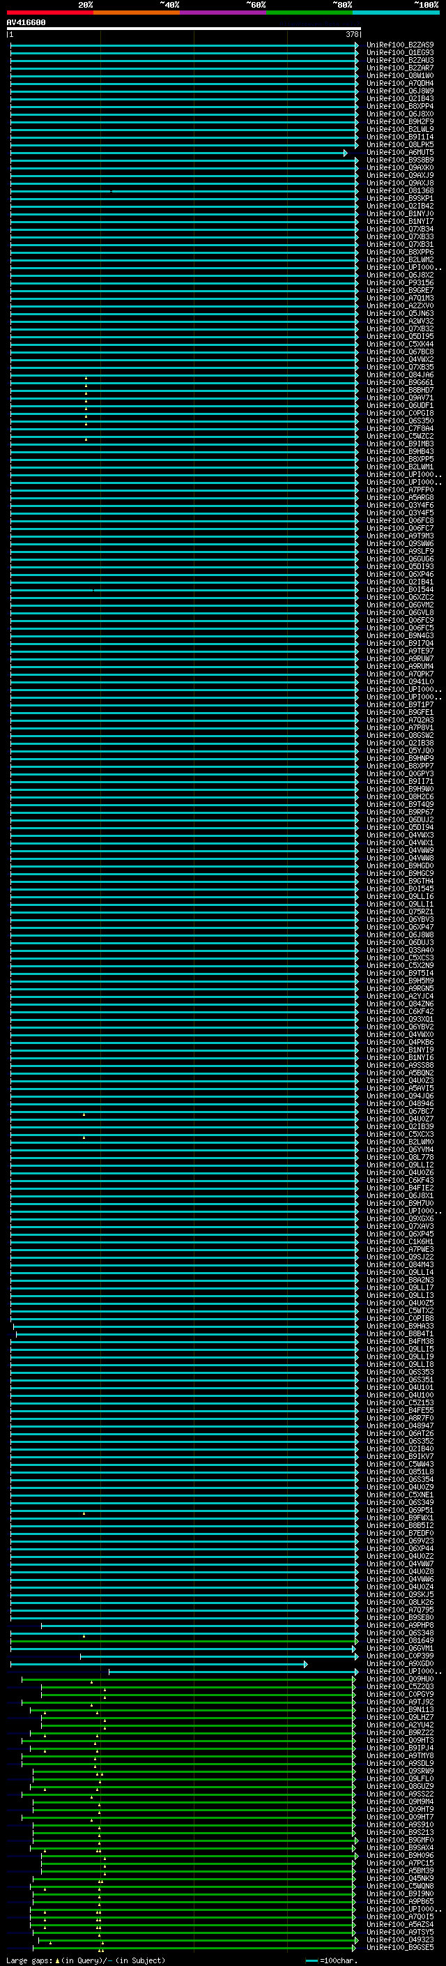Select the UniRef100_A2YU42 label
The height and width of the screenshot is (1966, 446).
[x=400, y=1724]
